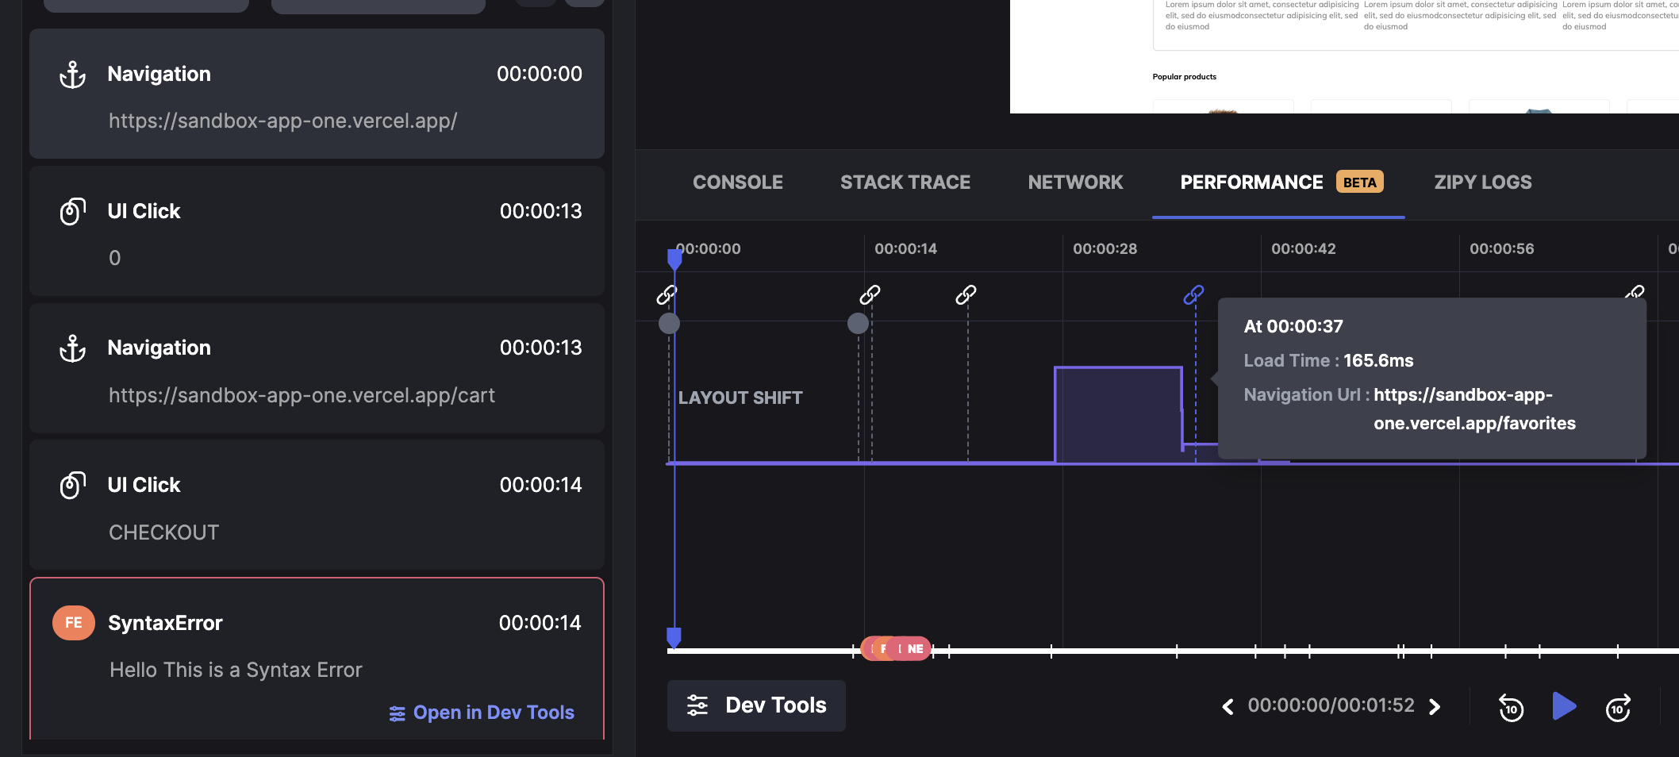
Task: Click the link icon near 00:00:14
Action: (870, 295)
